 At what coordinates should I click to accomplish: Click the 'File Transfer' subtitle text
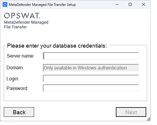[x=15, y=27]
